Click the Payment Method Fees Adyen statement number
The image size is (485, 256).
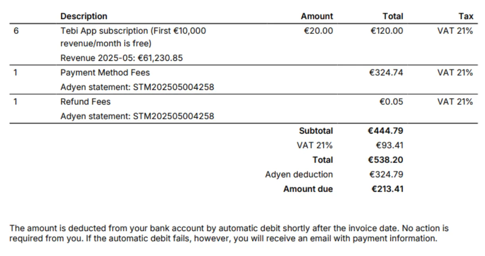173,87
